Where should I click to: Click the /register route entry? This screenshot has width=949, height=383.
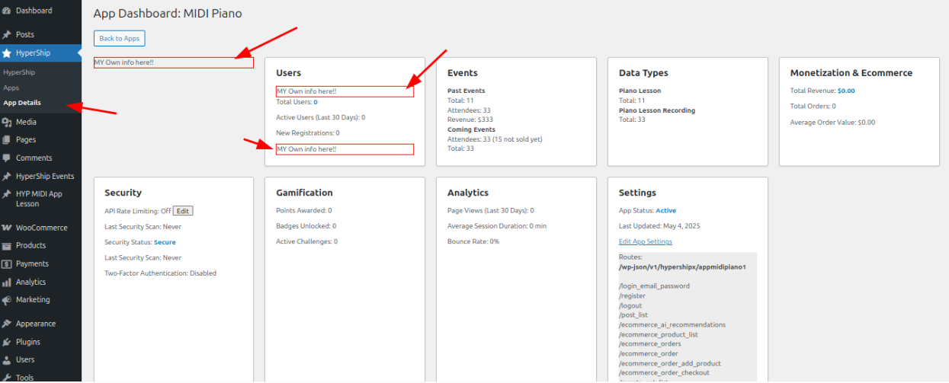tap(632, 296)
